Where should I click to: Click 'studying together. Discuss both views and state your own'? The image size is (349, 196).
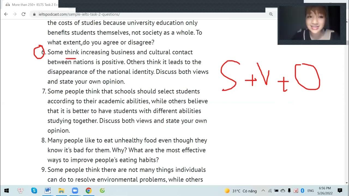(x=127, y=121)
